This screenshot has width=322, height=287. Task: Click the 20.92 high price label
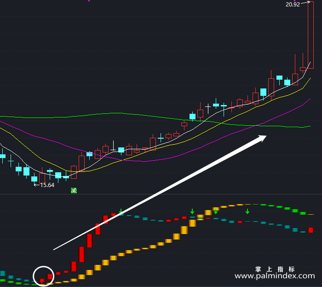click(293, 4)
